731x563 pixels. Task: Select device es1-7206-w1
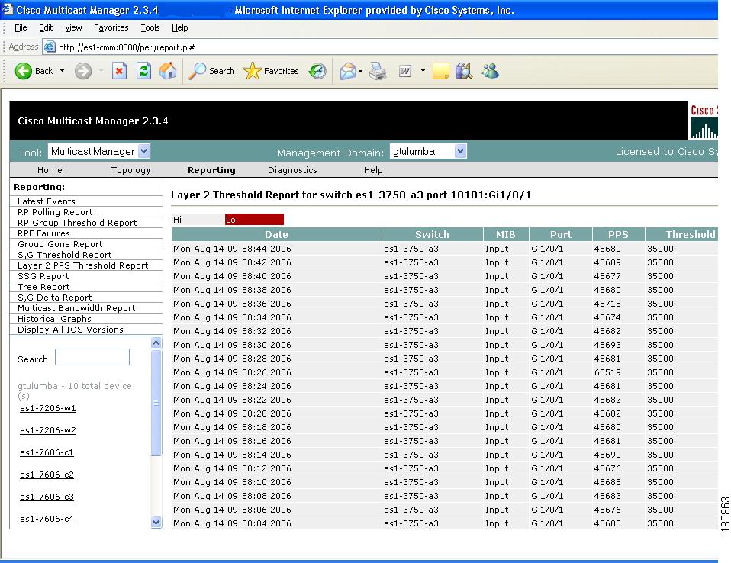point(48,408)
